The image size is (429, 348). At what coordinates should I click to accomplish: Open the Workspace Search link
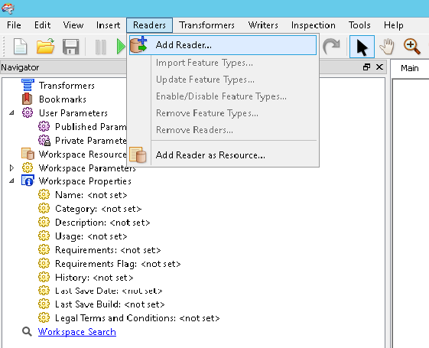tap(77, 332)
